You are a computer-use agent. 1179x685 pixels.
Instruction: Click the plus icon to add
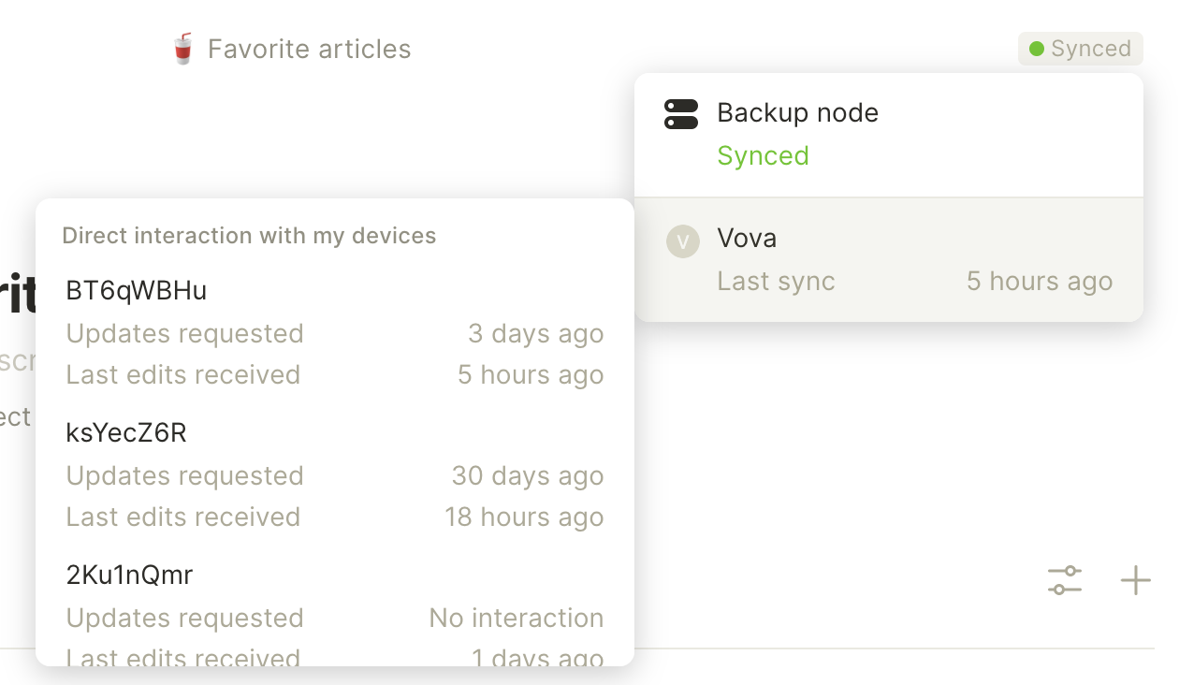(1135, 580)
